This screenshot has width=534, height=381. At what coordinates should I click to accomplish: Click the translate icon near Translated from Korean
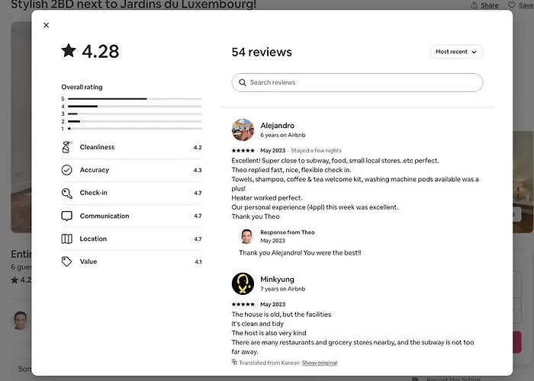pyautogui.click(x=234, y=362)
